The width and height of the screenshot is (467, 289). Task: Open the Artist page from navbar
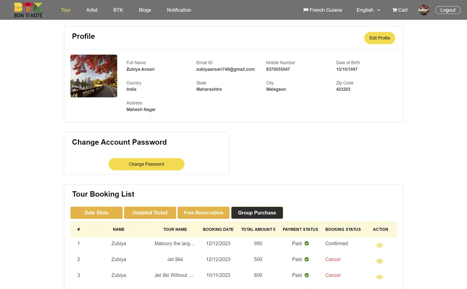pos(92,10)
